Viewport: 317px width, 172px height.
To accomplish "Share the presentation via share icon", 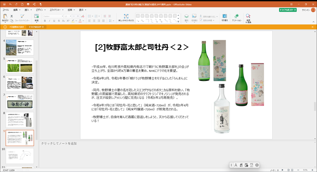I will tap(34, 4).
